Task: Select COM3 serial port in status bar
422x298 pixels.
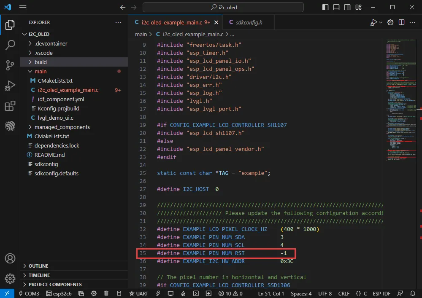Action: (x=29, y=293)
